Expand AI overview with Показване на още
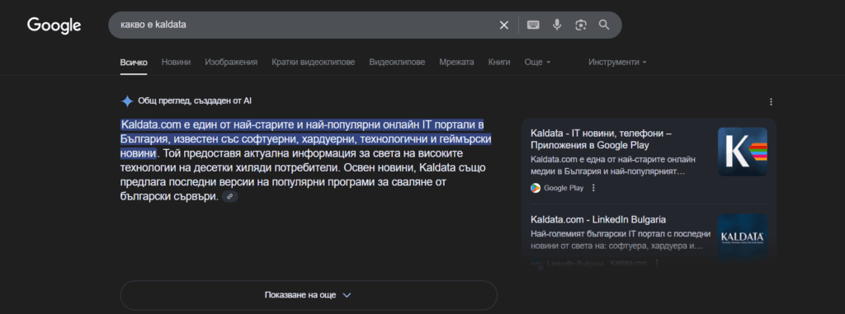 309,295
